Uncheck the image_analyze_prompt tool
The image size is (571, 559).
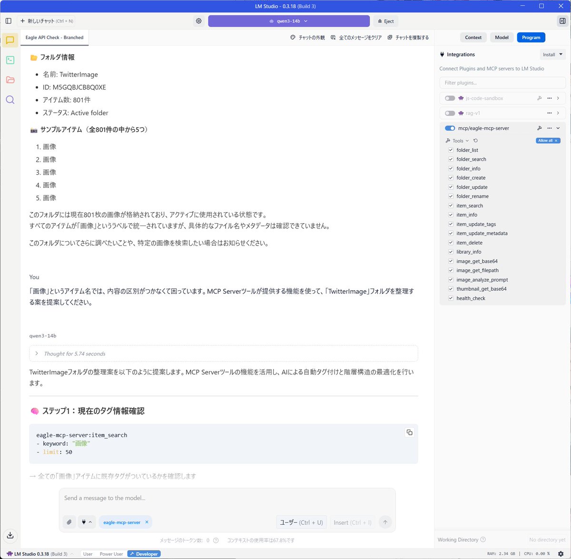coord(451,280)
